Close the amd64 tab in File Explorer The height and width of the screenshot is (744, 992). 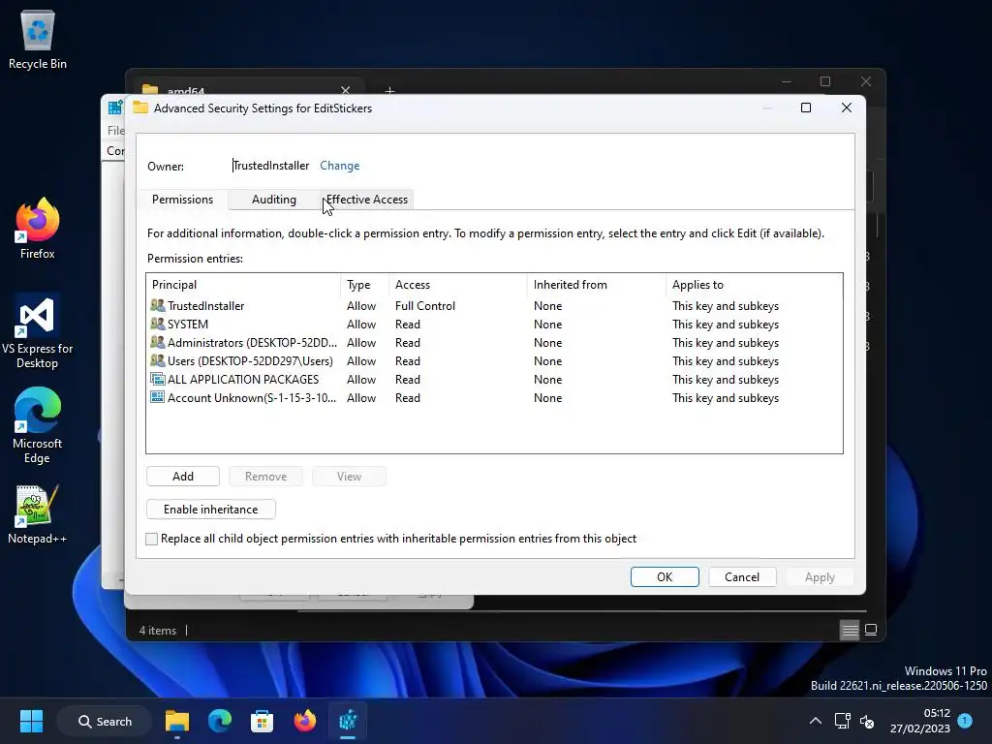coord(345,90)
